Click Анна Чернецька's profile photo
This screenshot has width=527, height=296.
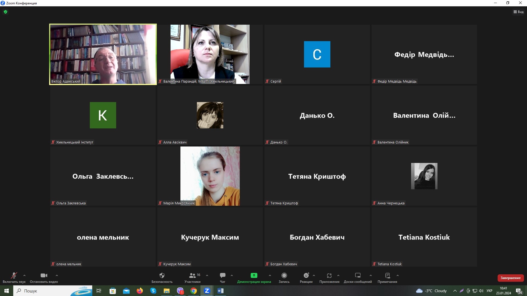[x=424, y=176]
